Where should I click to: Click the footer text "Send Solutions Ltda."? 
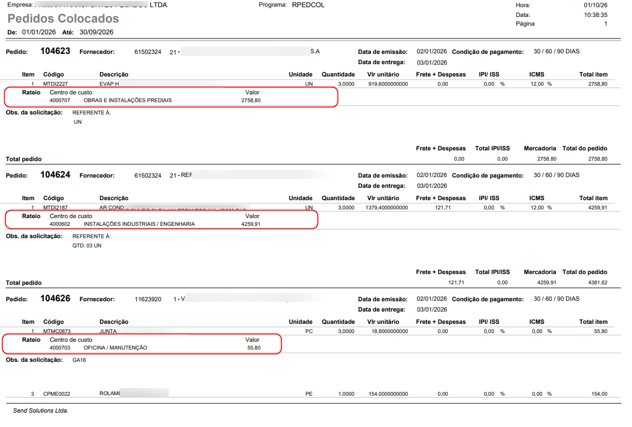(x=41, y=411)
